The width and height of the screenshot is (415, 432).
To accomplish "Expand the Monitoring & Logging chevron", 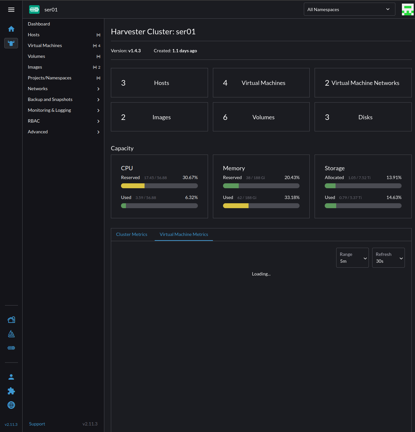I will [x=98, y=110].
